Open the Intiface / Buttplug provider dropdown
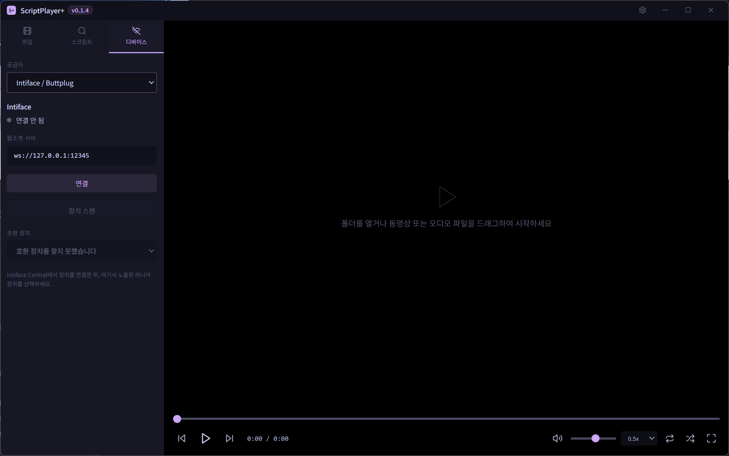Screen dimensions: 729x456 click(82, 82)
